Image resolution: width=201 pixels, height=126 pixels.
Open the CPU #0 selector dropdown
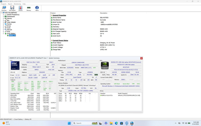tap(15, 72)
